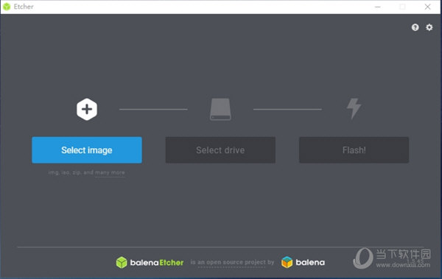
Task: Click the Flash! button
Action: (354, 150)
